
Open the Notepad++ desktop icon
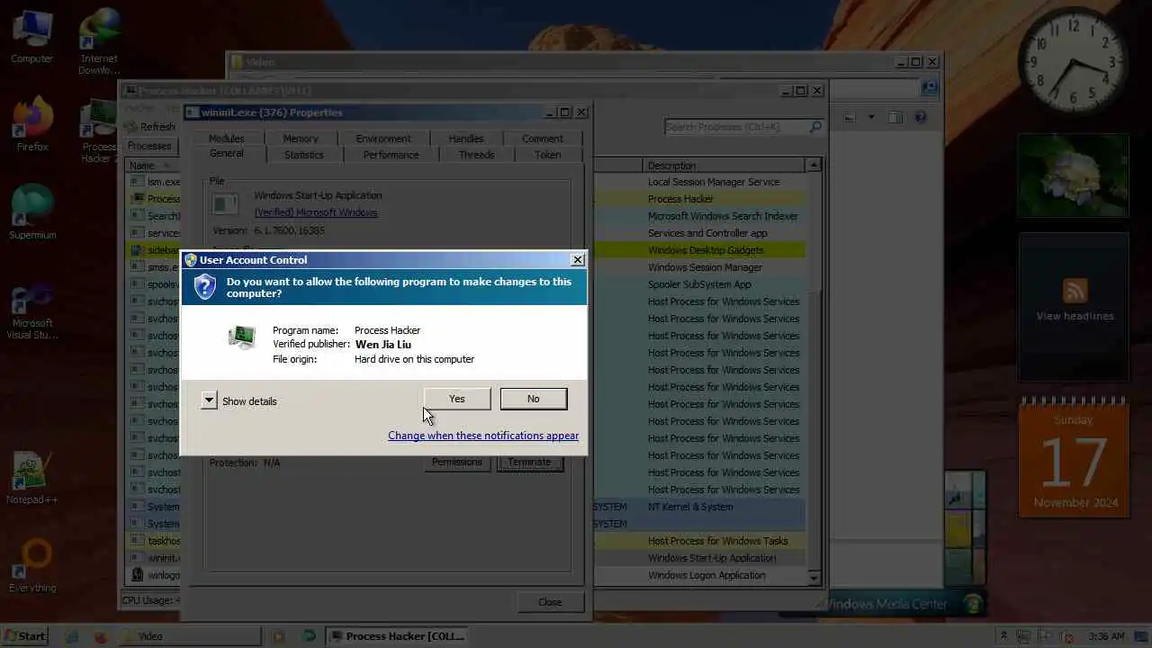pos(32,477)
